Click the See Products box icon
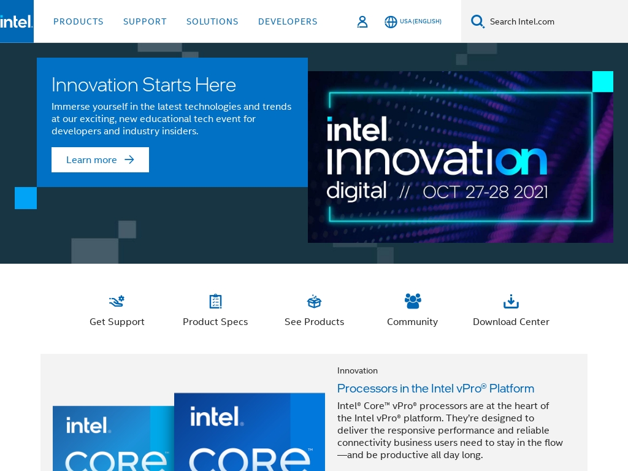 pos(315,301)
